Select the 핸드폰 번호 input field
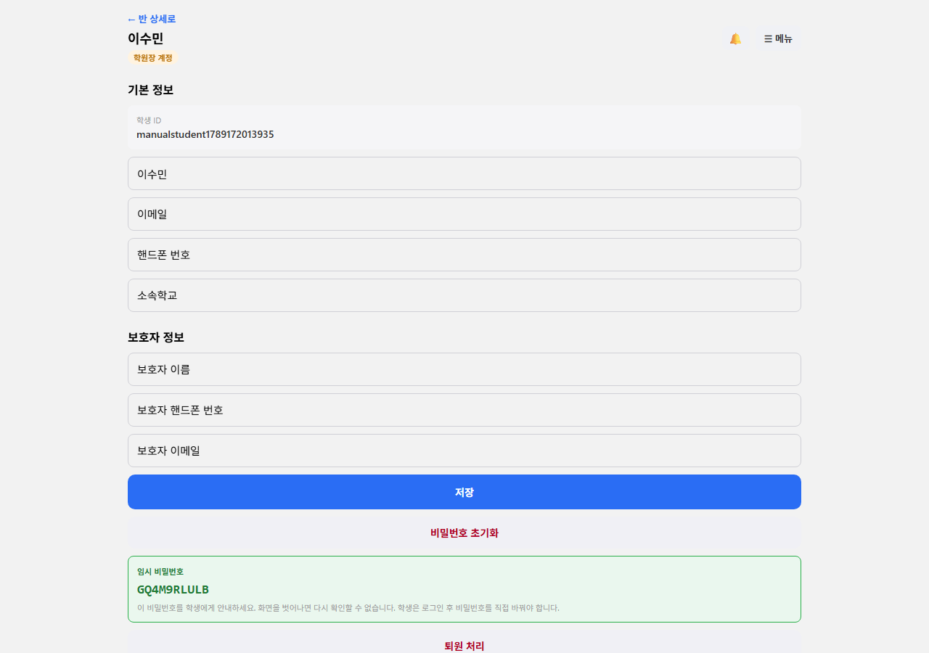Screen dimensions: 929x653 coord(464,255)
